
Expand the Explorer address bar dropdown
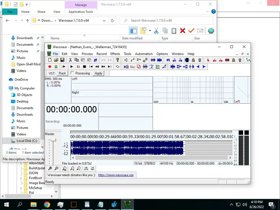tap(104, 21)
